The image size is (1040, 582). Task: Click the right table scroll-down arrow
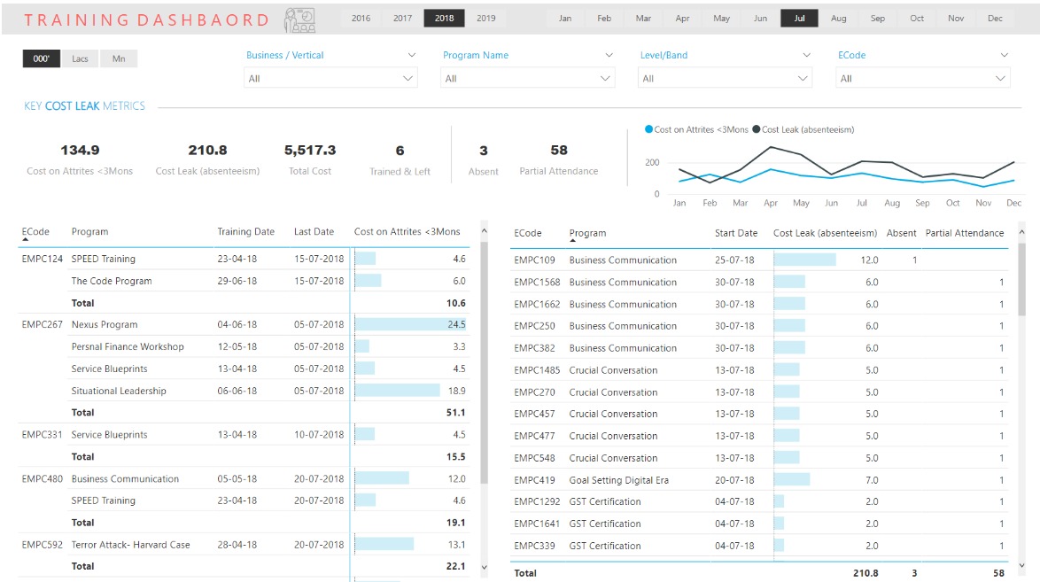pos(1022,565)
